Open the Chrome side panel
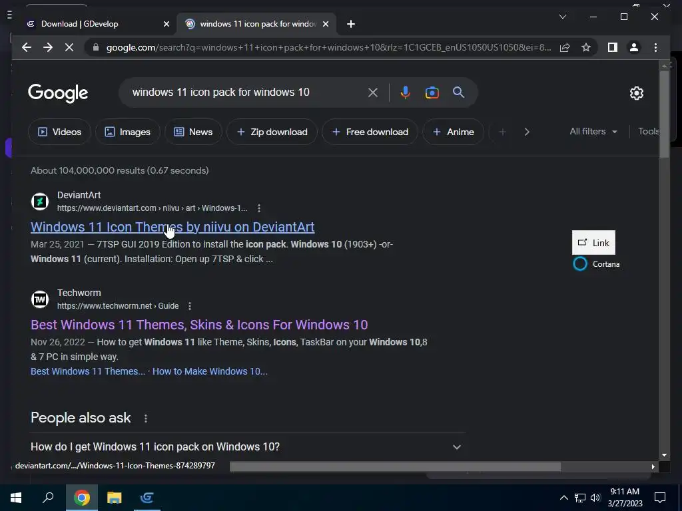The image size is (682, 511). pos(613,47)
